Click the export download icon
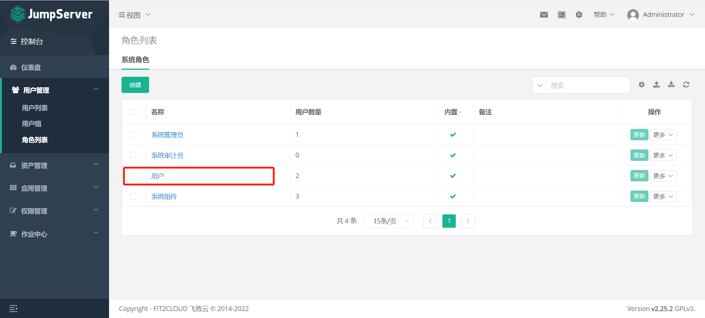Image resolution: width=705 pixels, height=318 pixels. point(671,85)
